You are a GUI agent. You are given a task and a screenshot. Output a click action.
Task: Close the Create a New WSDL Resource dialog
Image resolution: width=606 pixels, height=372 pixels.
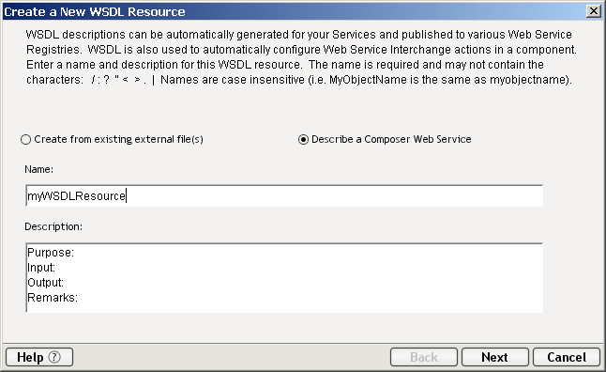593,11
